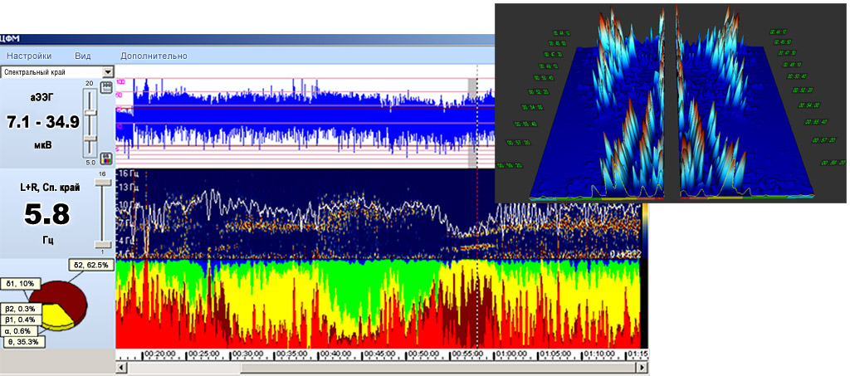Jump to 00:25:00 on the time ruler
The image size is (850, 376).
coord(203,355)
